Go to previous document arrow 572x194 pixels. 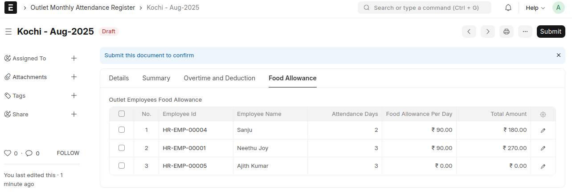(x=469, y=32)
